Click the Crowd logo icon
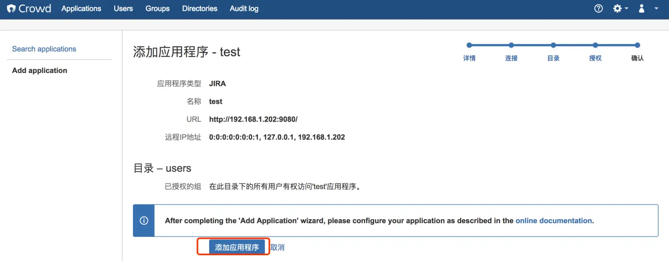This screenshot has height=261, width=669. [x=11, y=9]
